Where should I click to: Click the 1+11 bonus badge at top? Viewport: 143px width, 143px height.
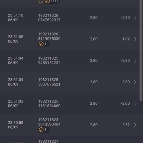pyautogui.click(x=52, y=1)
